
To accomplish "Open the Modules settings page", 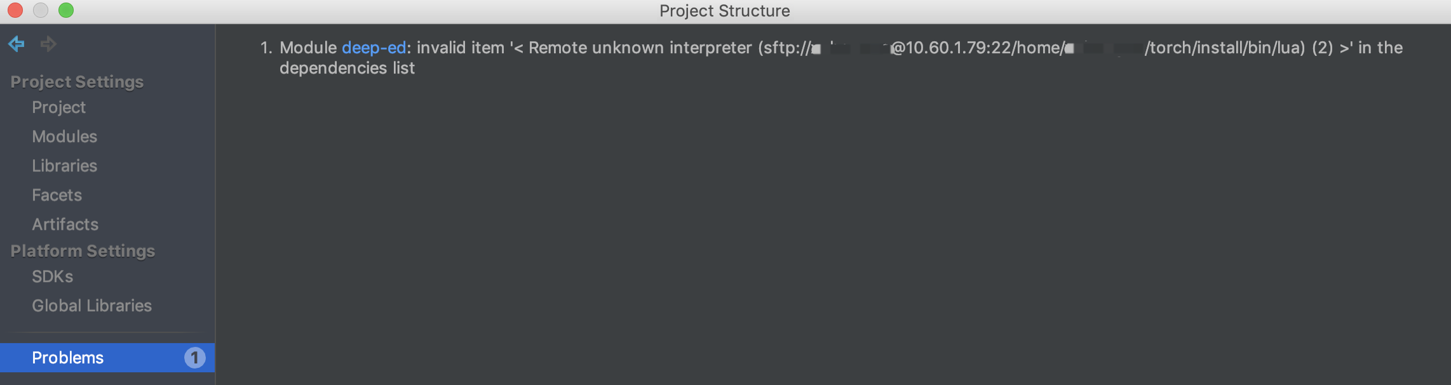I will point(64,136).
